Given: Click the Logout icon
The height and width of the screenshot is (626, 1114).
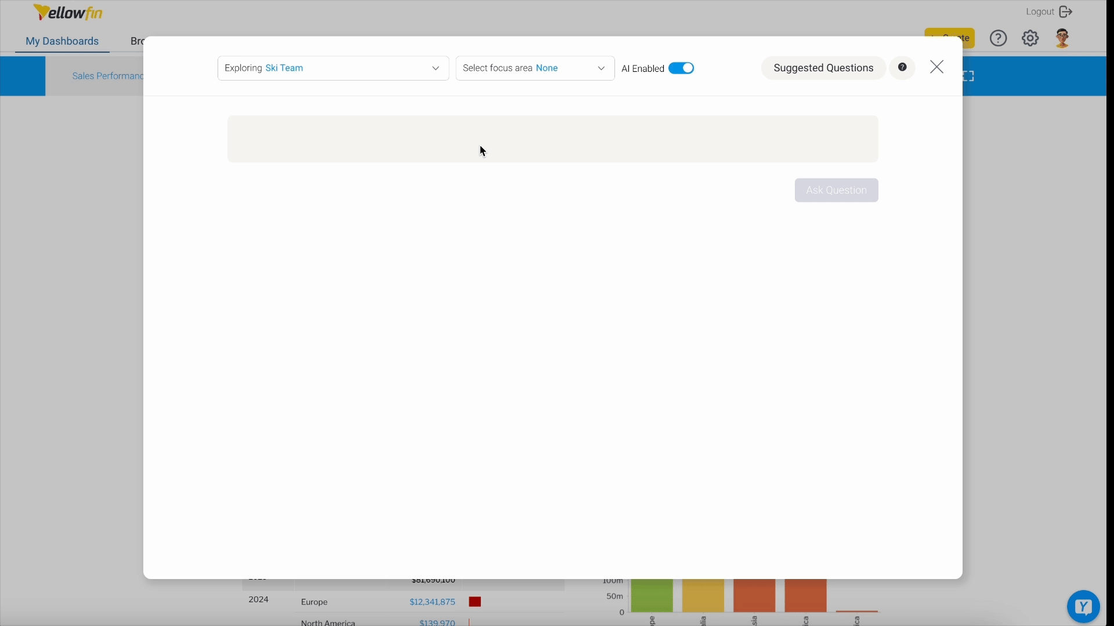Looking at the screenshot, I should [1066, 12].
